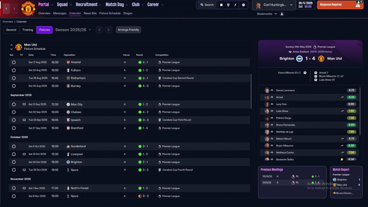This screenshot has height=207, width=368.
Task: Go to next season with right arrow
Action: point(108,30)
